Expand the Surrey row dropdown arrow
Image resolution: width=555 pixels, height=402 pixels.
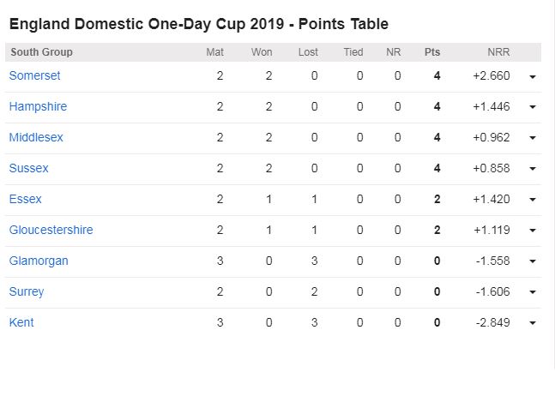coord(533,292)
